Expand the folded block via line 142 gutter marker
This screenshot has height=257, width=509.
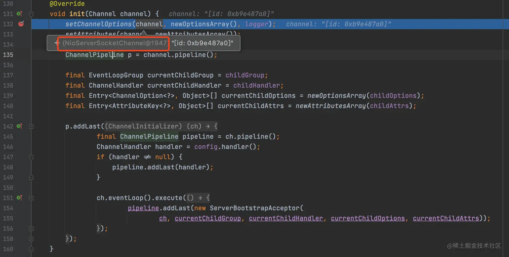click(31, 126)
